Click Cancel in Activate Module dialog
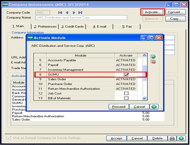This screenshot has height=145, width=190. (139, 107)
